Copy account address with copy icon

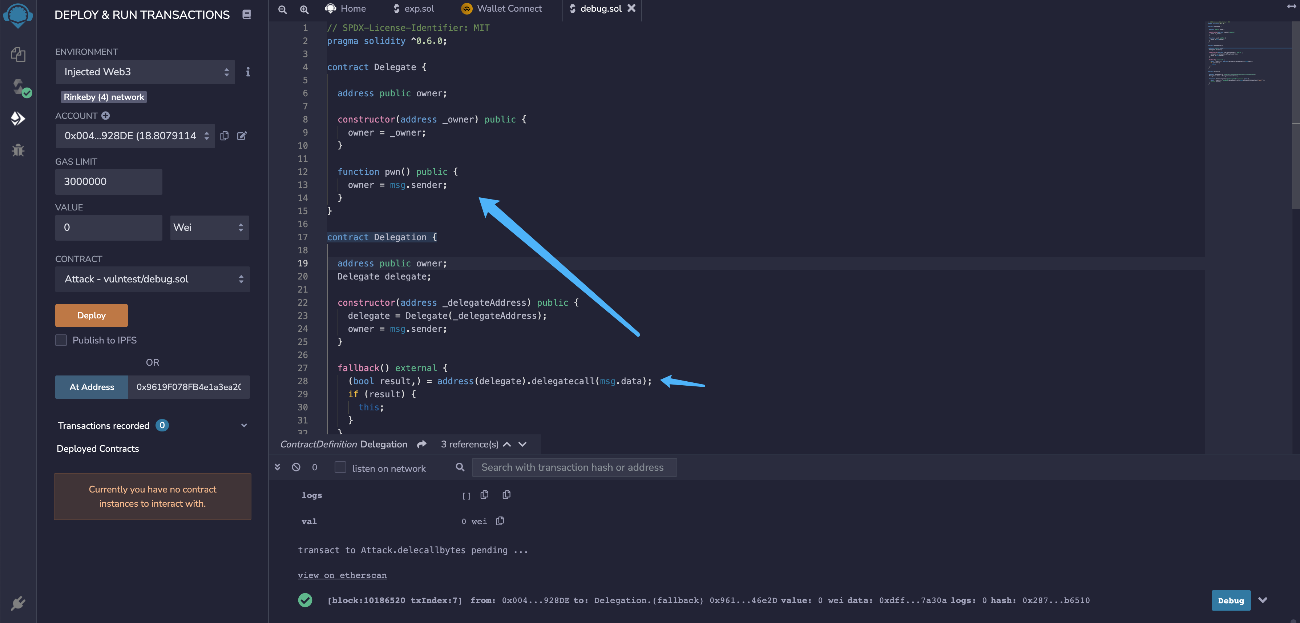[x=225, y=136]
